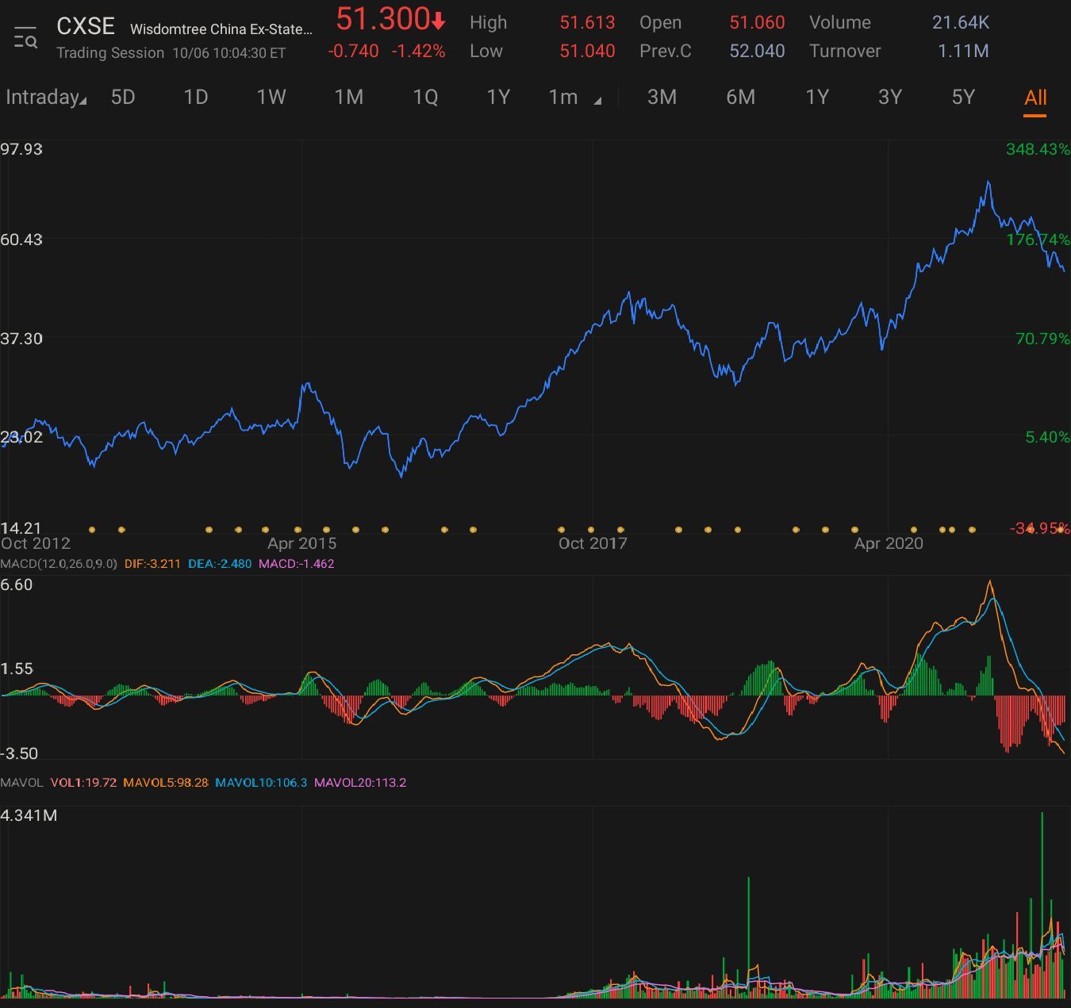Tap the 348.43% scale label
This screenshot has width=1071, height=1008.
tap(1038, 149)
